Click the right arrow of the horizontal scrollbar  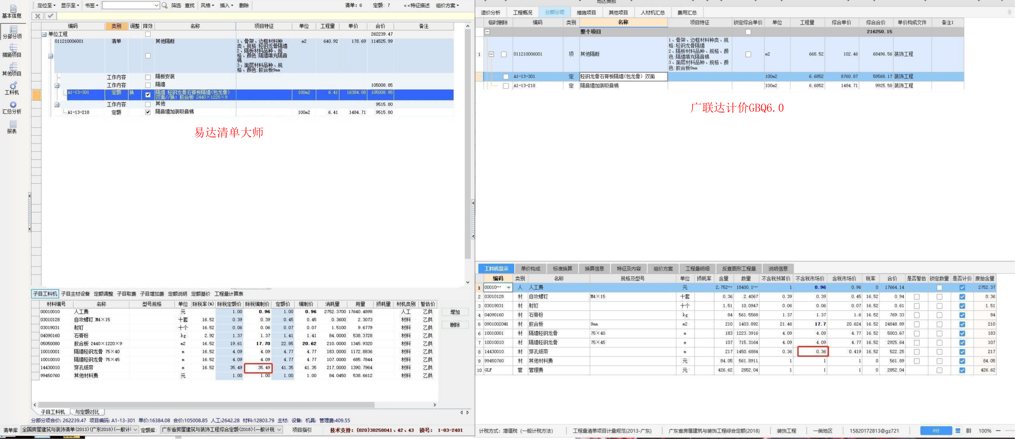(435, 405)
